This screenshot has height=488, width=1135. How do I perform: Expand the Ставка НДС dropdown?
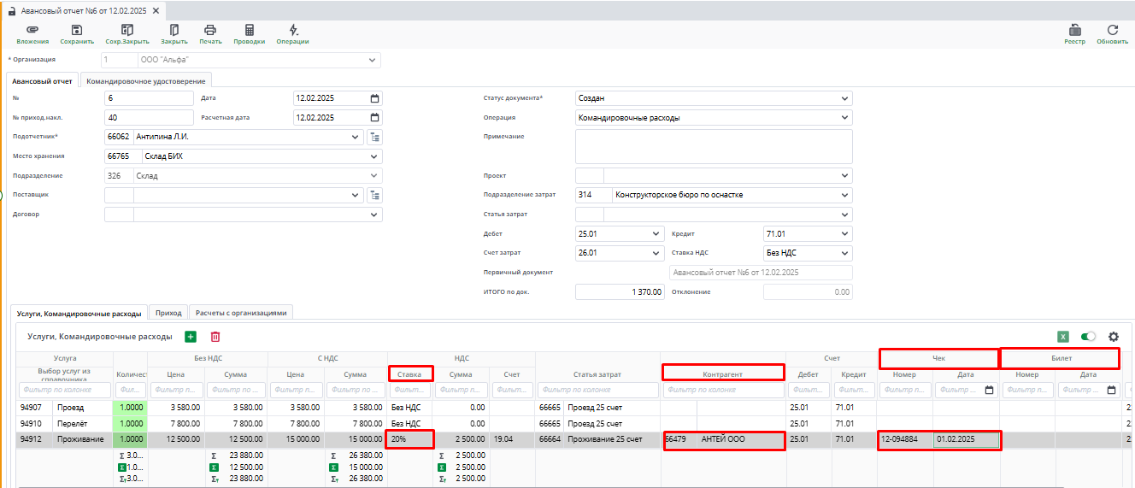pyautogui.click(x=844, y=253)
